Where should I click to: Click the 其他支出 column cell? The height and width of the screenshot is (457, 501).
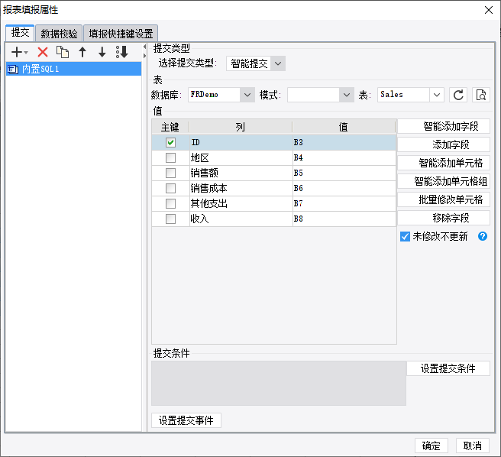tap(241, 203)
